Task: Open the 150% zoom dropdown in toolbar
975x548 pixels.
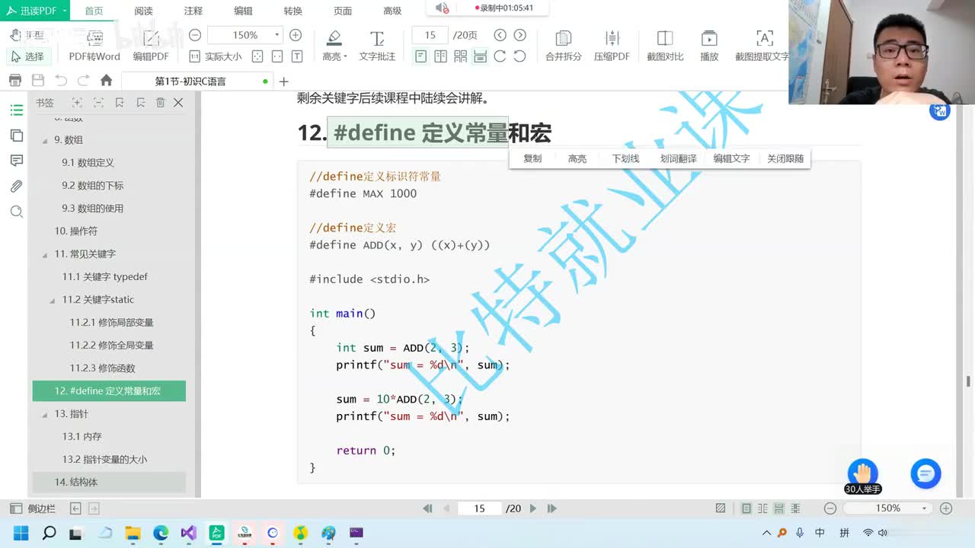Action: [277, 35]
